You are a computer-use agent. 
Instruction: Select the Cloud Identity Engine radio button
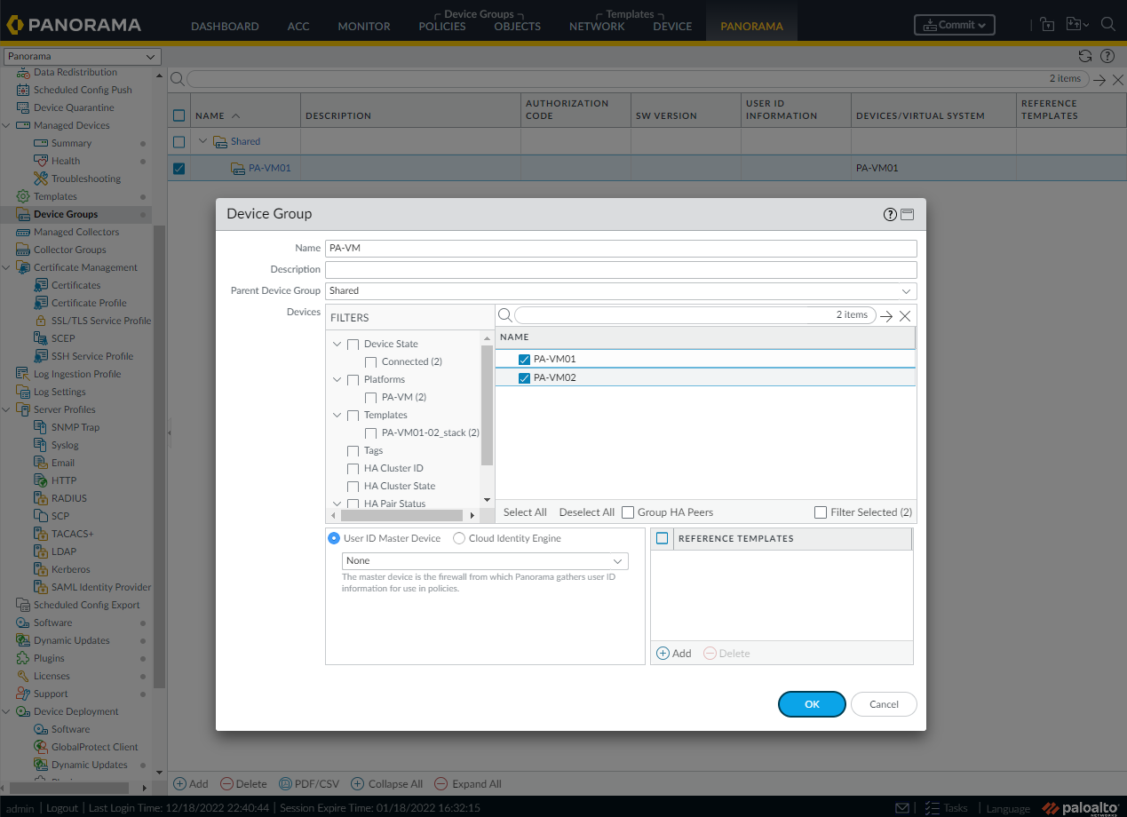(x=459, y=538)
